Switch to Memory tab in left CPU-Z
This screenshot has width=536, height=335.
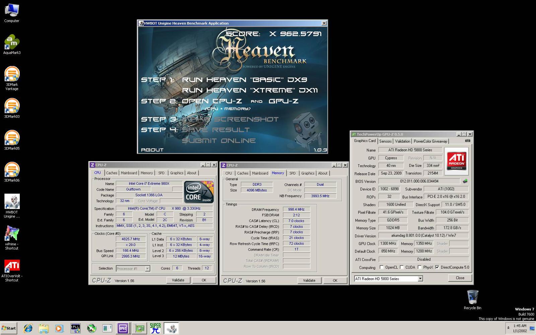[x=146, y=173]
